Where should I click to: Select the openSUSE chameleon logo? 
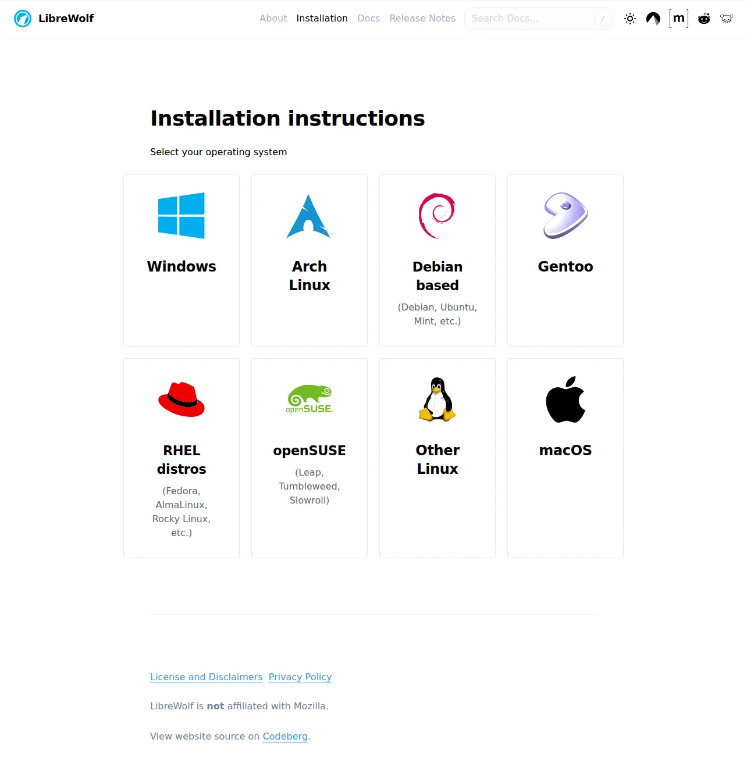pyautogui.click(x=310, y=399)
